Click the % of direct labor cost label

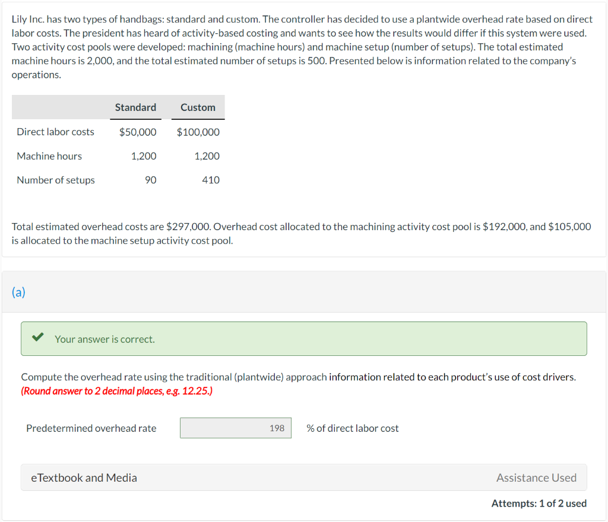352,428
